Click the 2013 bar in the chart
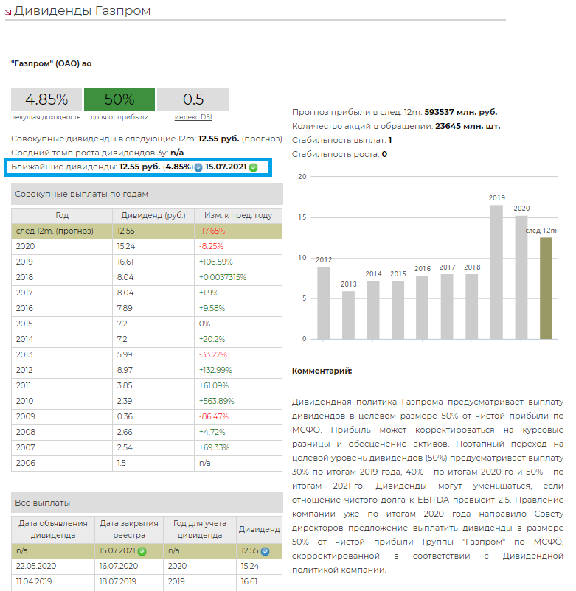 [348, 315]
